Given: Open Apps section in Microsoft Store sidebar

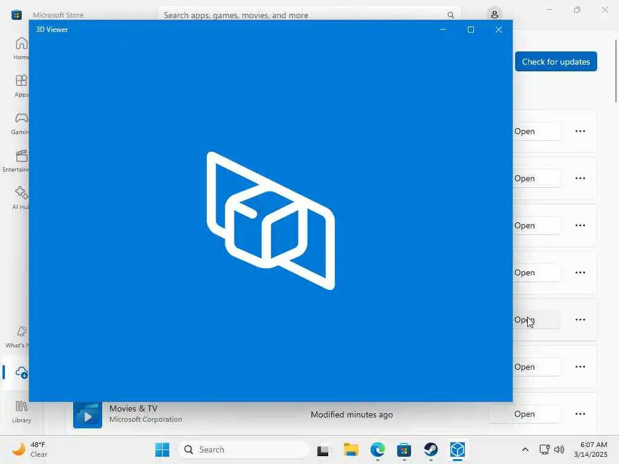Looking at the screenshot, I should click(x=21, y=86).
